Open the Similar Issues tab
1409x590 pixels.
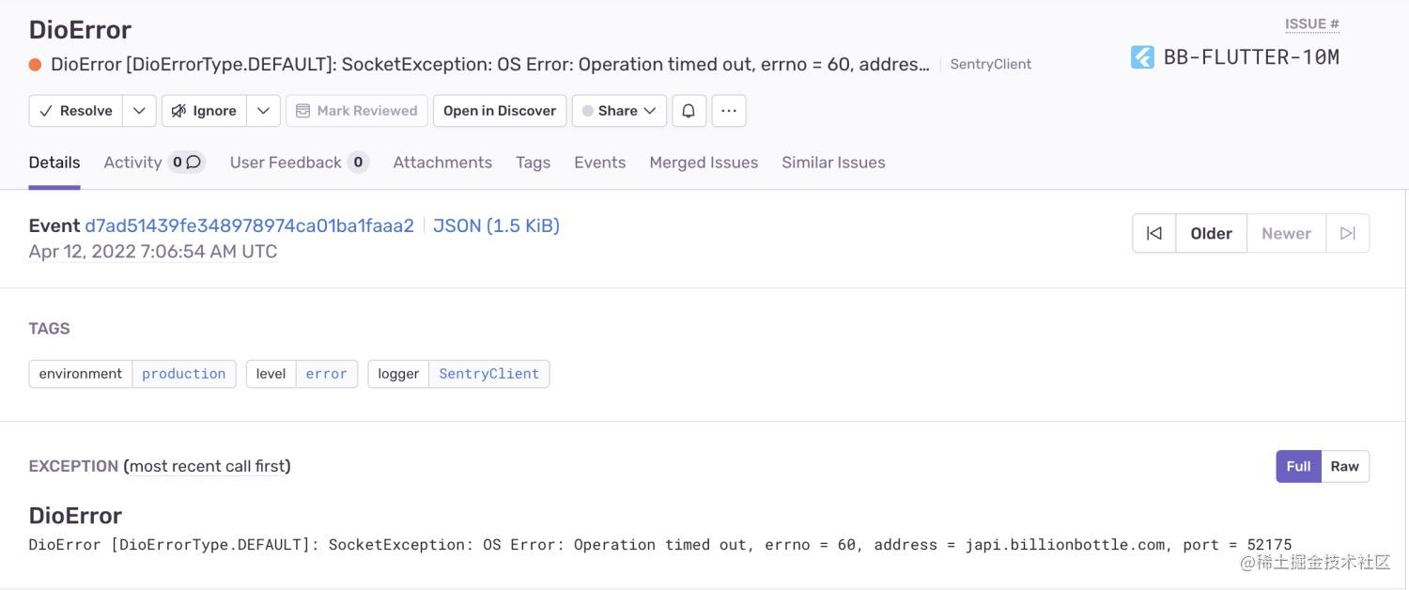click(x=833, y=163)
